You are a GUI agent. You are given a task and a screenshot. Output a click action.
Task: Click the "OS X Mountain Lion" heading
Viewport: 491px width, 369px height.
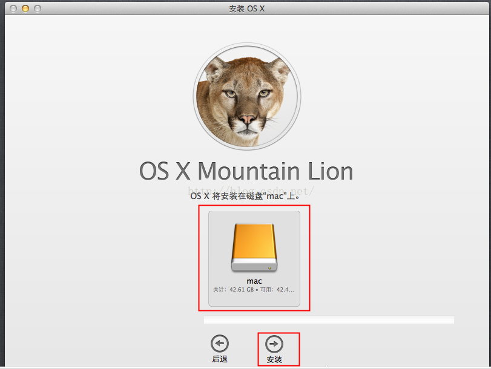coord(246,171)
